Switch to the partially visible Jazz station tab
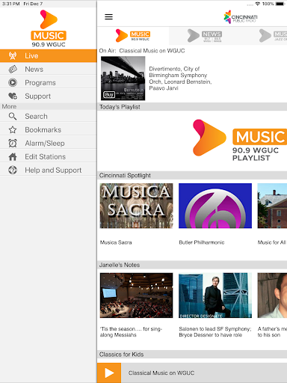 (x=272, y=36)
